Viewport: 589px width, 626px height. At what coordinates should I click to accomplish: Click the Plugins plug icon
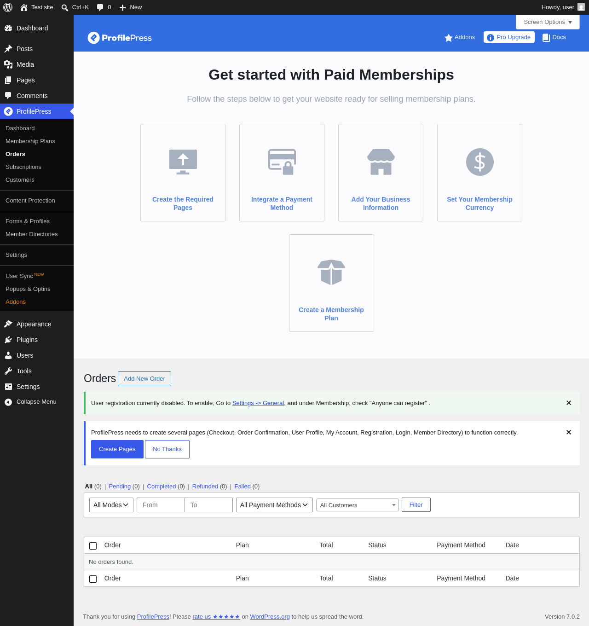8,340
